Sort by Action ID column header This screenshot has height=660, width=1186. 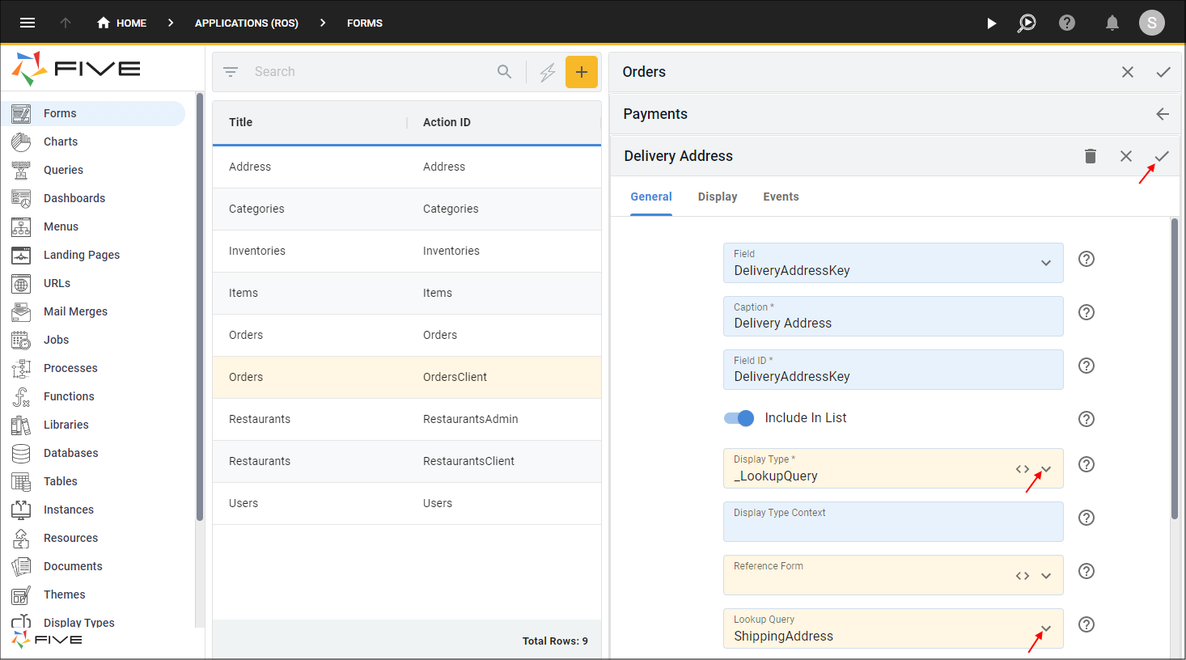[x=447, y=122]
